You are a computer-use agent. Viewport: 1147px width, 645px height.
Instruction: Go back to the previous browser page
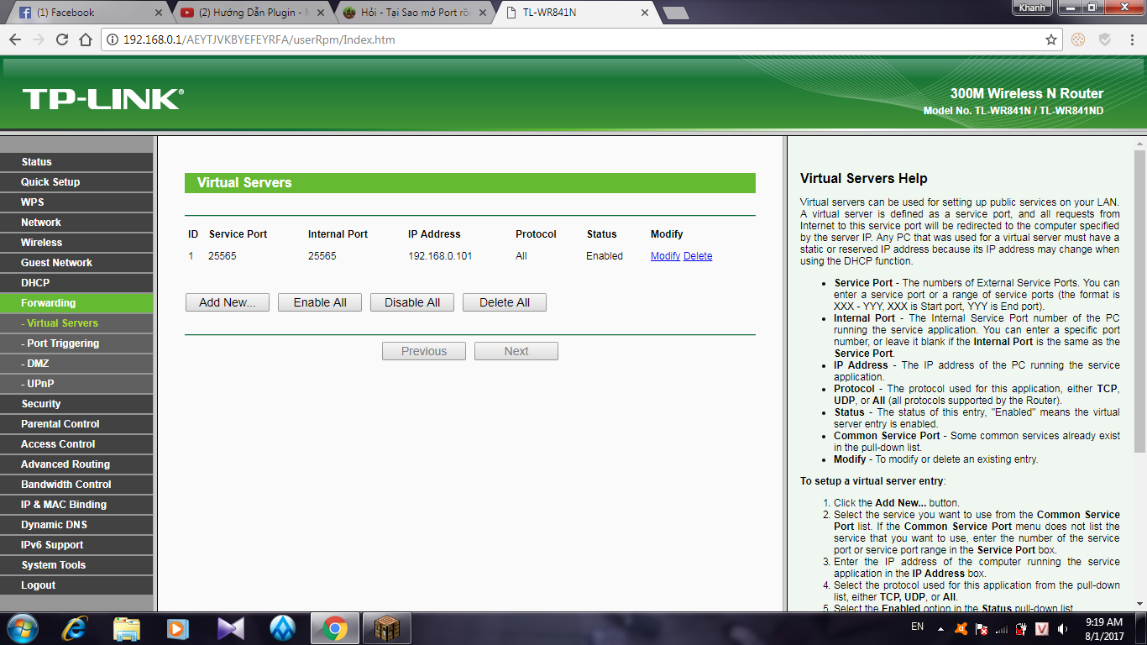pos(16,39)
